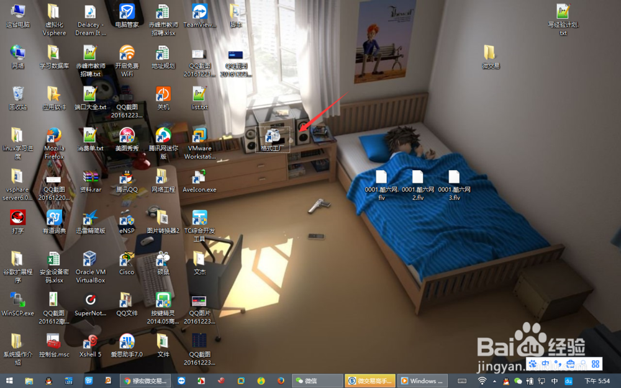The image size is (621, 388).
Task: Select the Xshell 5 shortcut
Action: click(90, 345)
